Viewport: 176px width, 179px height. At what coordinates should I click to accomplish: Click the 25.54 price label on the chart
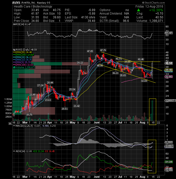(72, 89)
